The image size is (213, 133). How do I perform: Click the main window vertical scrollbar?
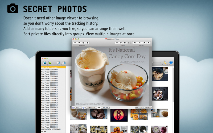pyautogui.click(x=173, y=85)
